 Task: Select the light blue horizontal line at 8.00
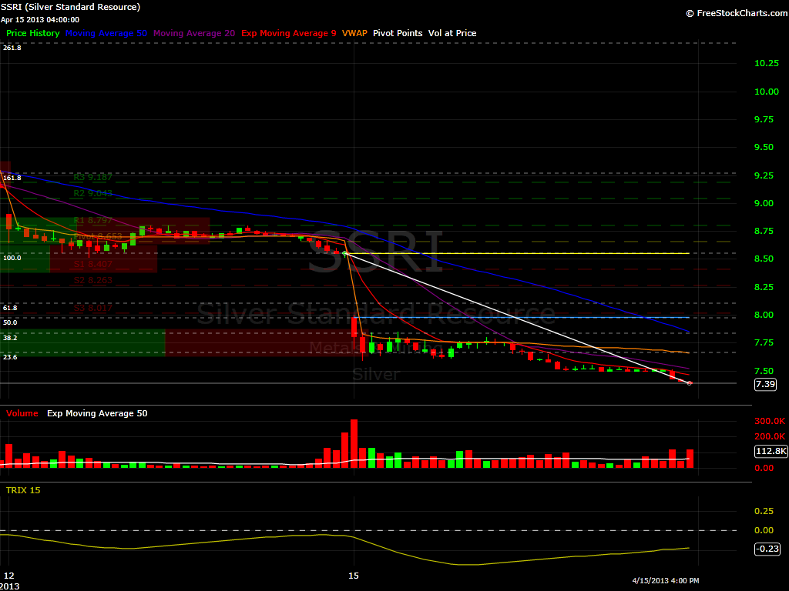tap(523, 318)
